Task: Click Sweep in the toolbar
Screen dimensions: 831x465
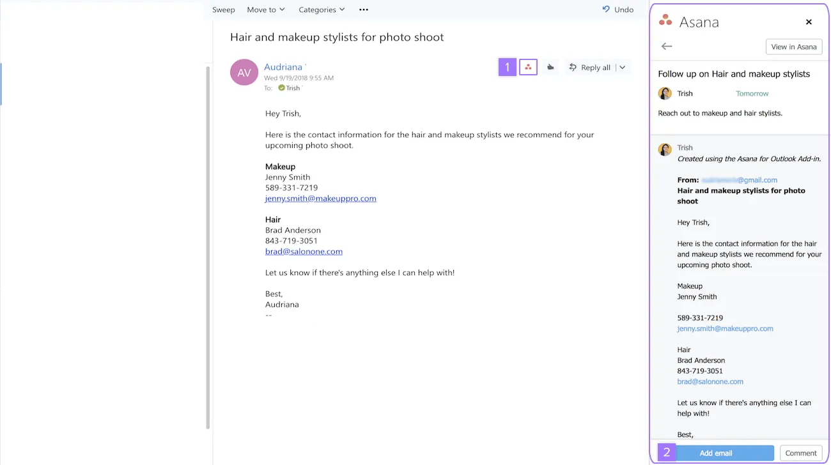Action: pos(224,10)
